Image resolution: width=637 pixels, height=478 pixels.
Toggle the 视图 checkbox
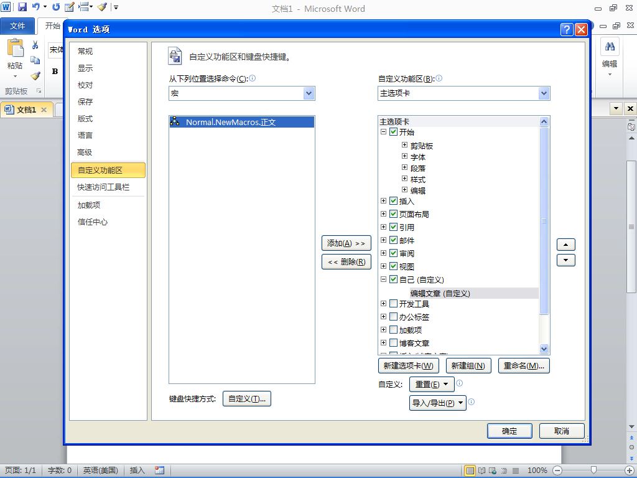coord(393,266)
